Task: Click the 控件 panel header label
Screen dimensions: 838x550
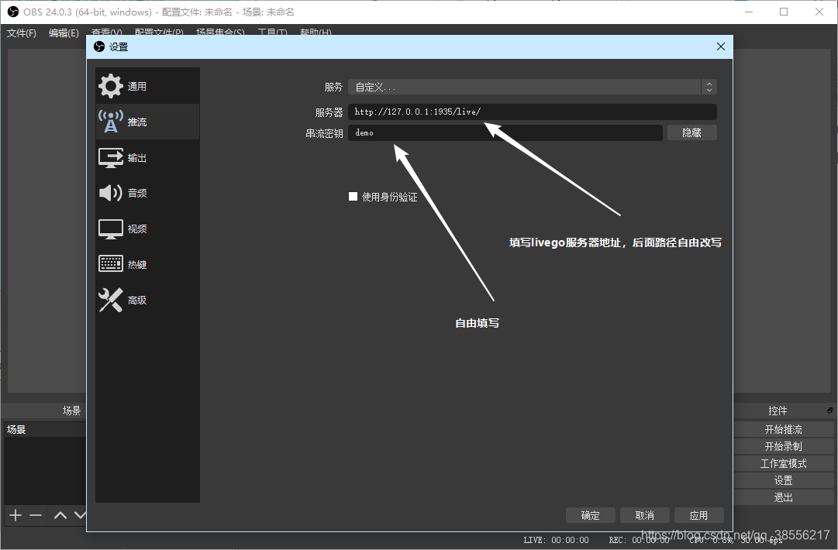Action: (778, 411)
